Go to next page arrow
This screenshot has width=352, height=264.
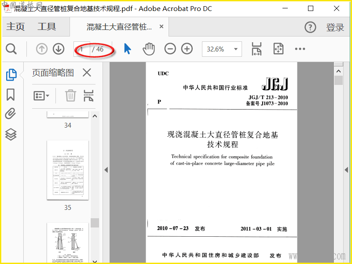point(59,49)
